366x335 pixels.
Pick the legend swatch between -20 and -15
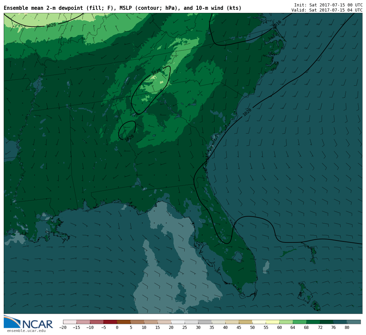point(70,322)
